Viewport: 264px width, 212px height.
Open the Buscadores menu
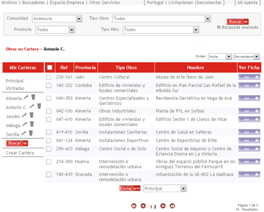pos(34,3)
